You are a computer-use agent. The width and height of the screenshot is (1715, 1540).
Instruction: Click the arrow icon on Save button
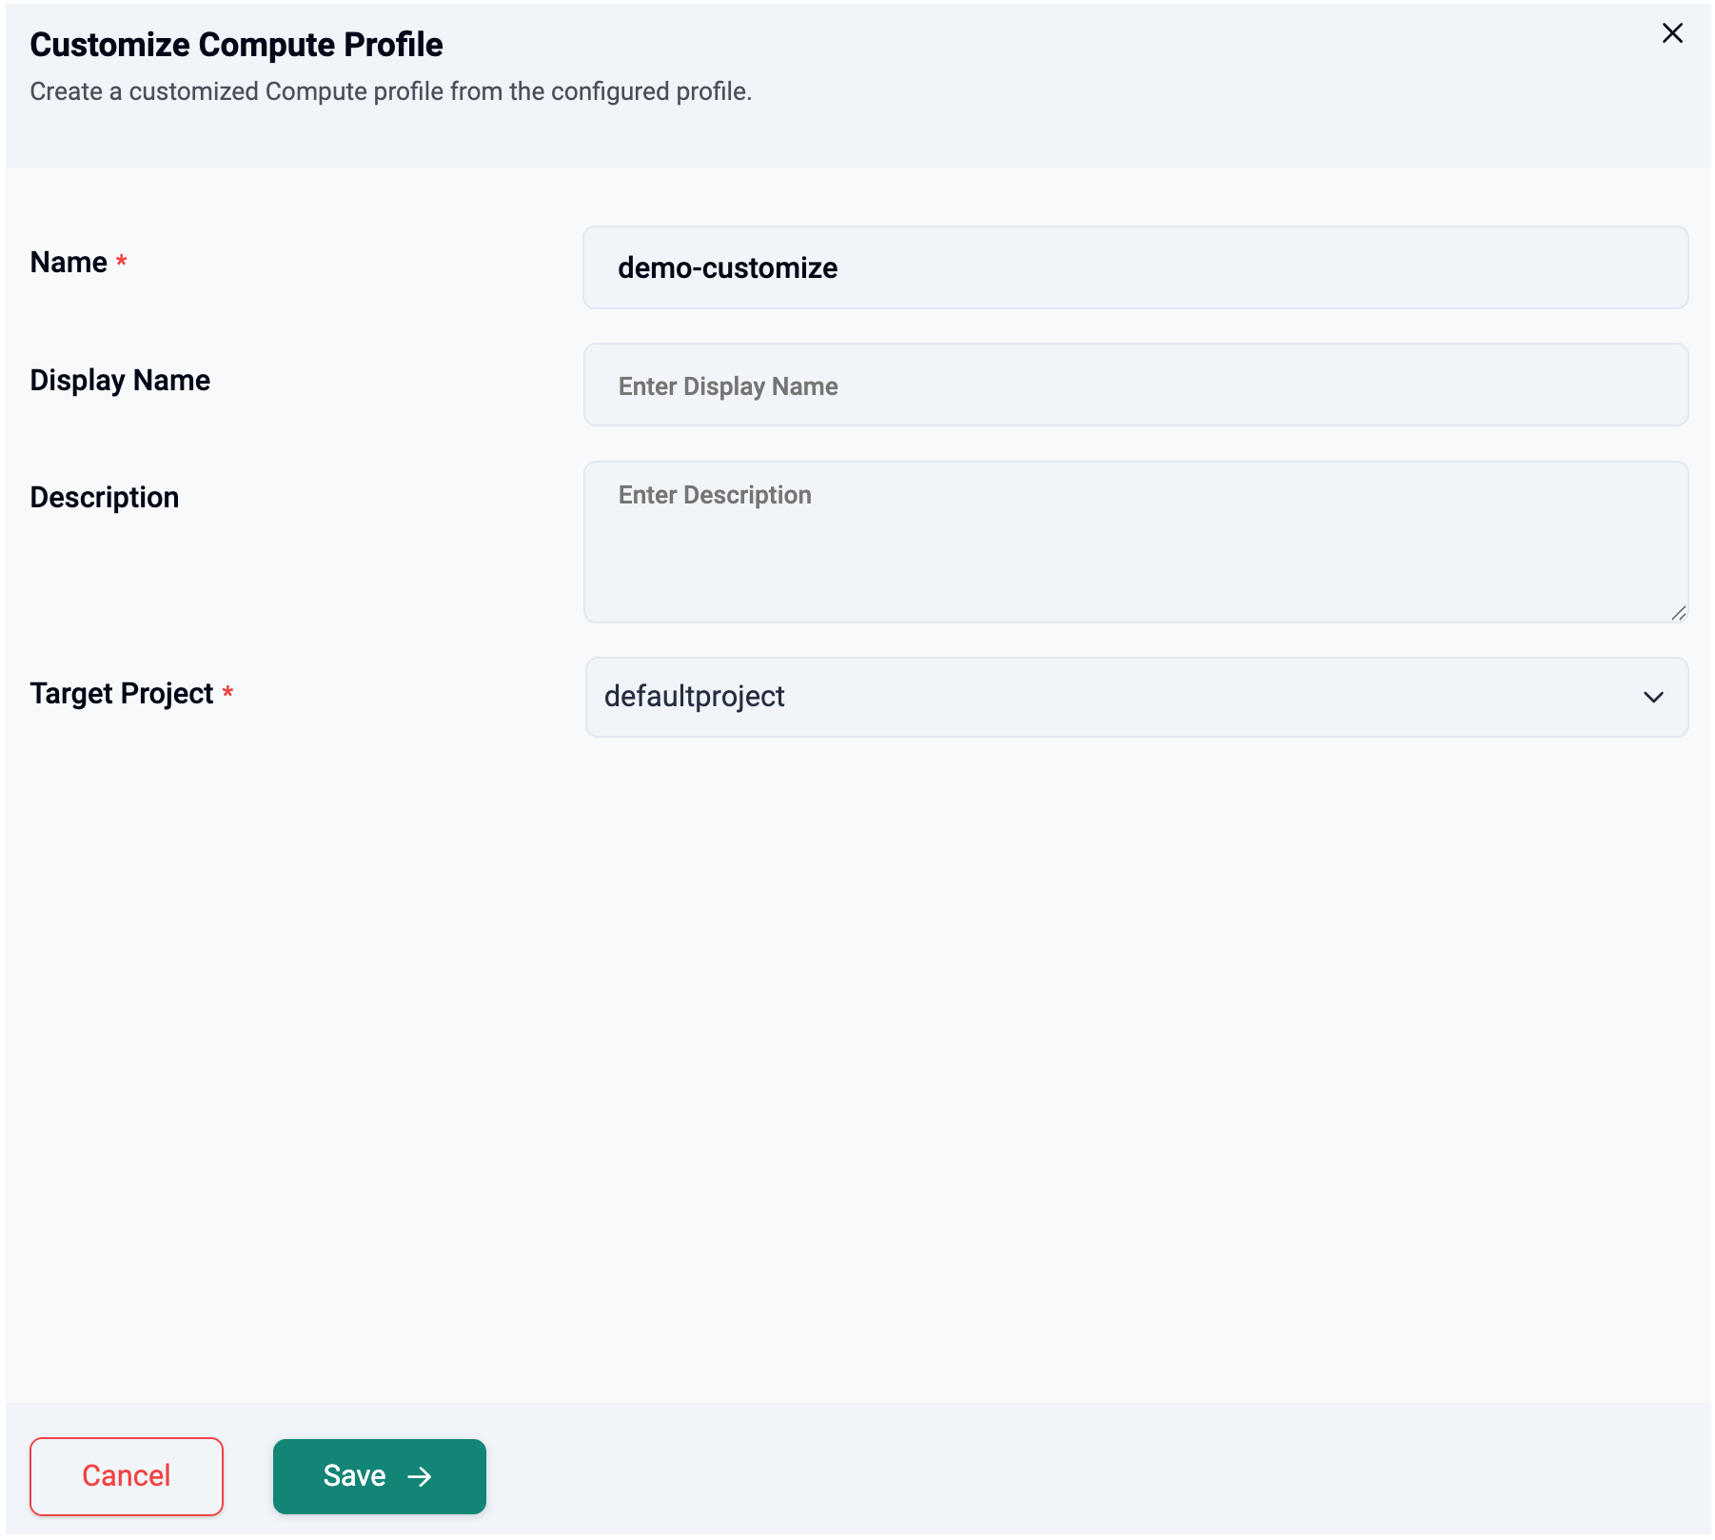[x=420, y=1476]
